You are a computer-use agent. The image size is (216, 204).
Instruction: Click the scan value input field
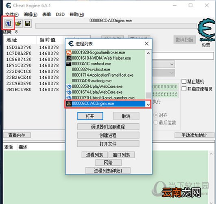pos(183,56)
